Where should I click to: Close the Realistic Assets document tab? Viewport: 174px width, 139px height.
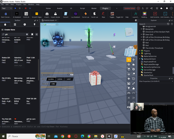pyautogui.click(x=56, y=21)
